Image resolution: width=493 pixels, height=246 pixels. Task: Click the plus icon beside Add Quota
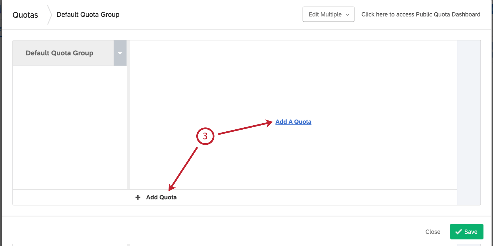click(x=138, y=197)
